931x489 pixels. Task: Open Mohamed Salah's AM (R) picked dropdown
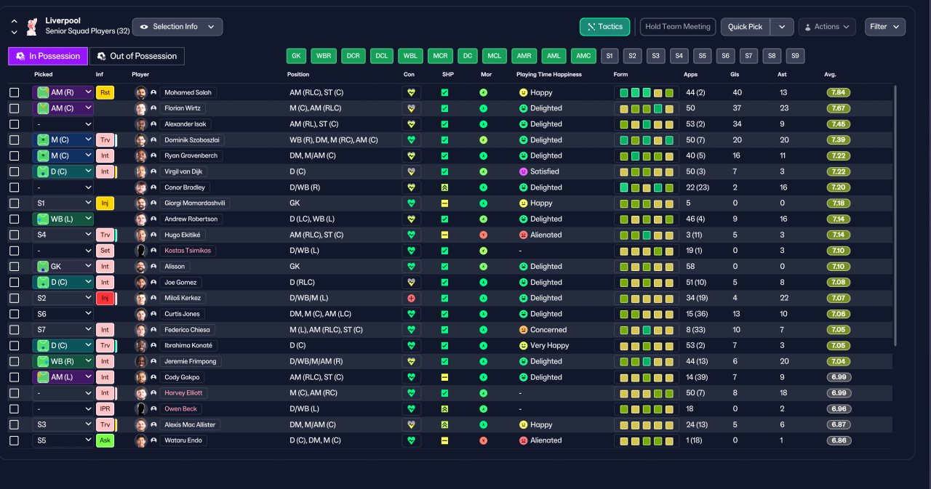63,92
